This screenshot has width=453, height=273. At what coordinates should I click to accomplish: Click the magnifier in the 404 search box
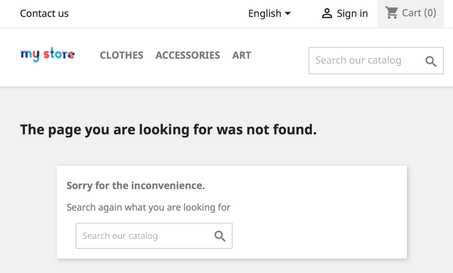(x=220, y=236)
